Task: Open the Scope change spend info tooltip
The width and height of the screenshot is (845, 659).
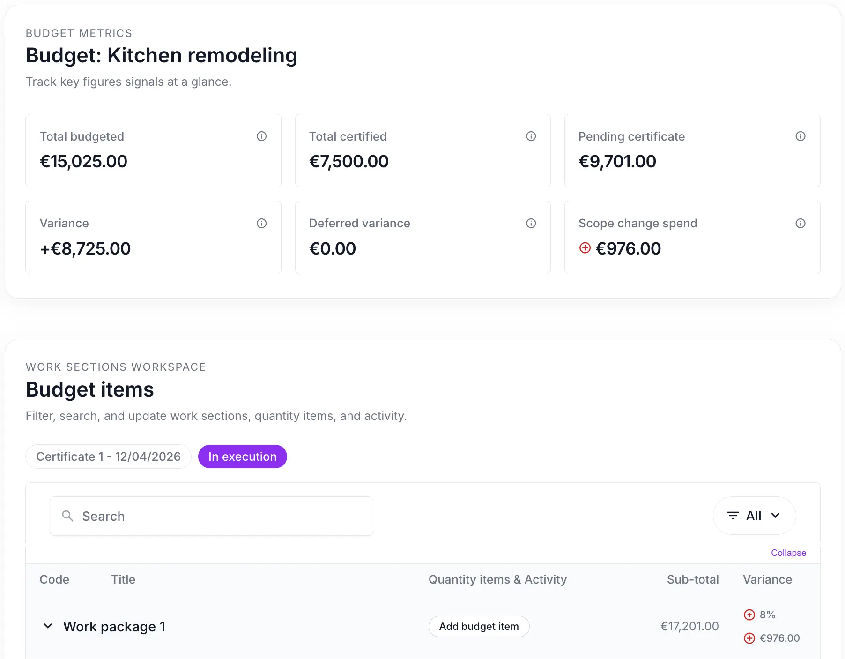Action: 801,224
